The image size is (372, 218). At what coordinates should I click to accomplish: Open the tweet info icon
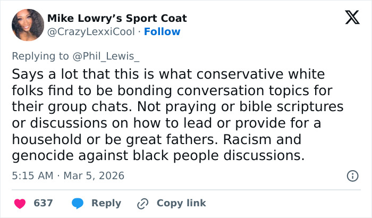(x=351, y=175)
